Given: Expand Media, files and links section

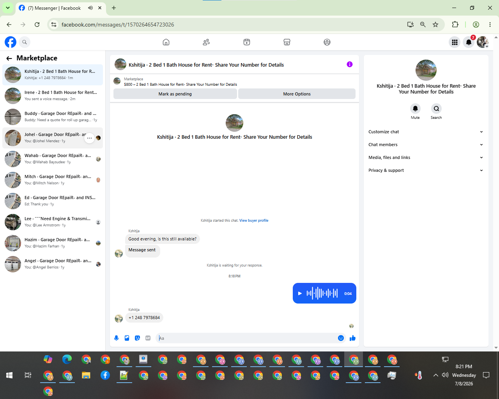Looking at the screenshot, I should (x=426, y=157).
